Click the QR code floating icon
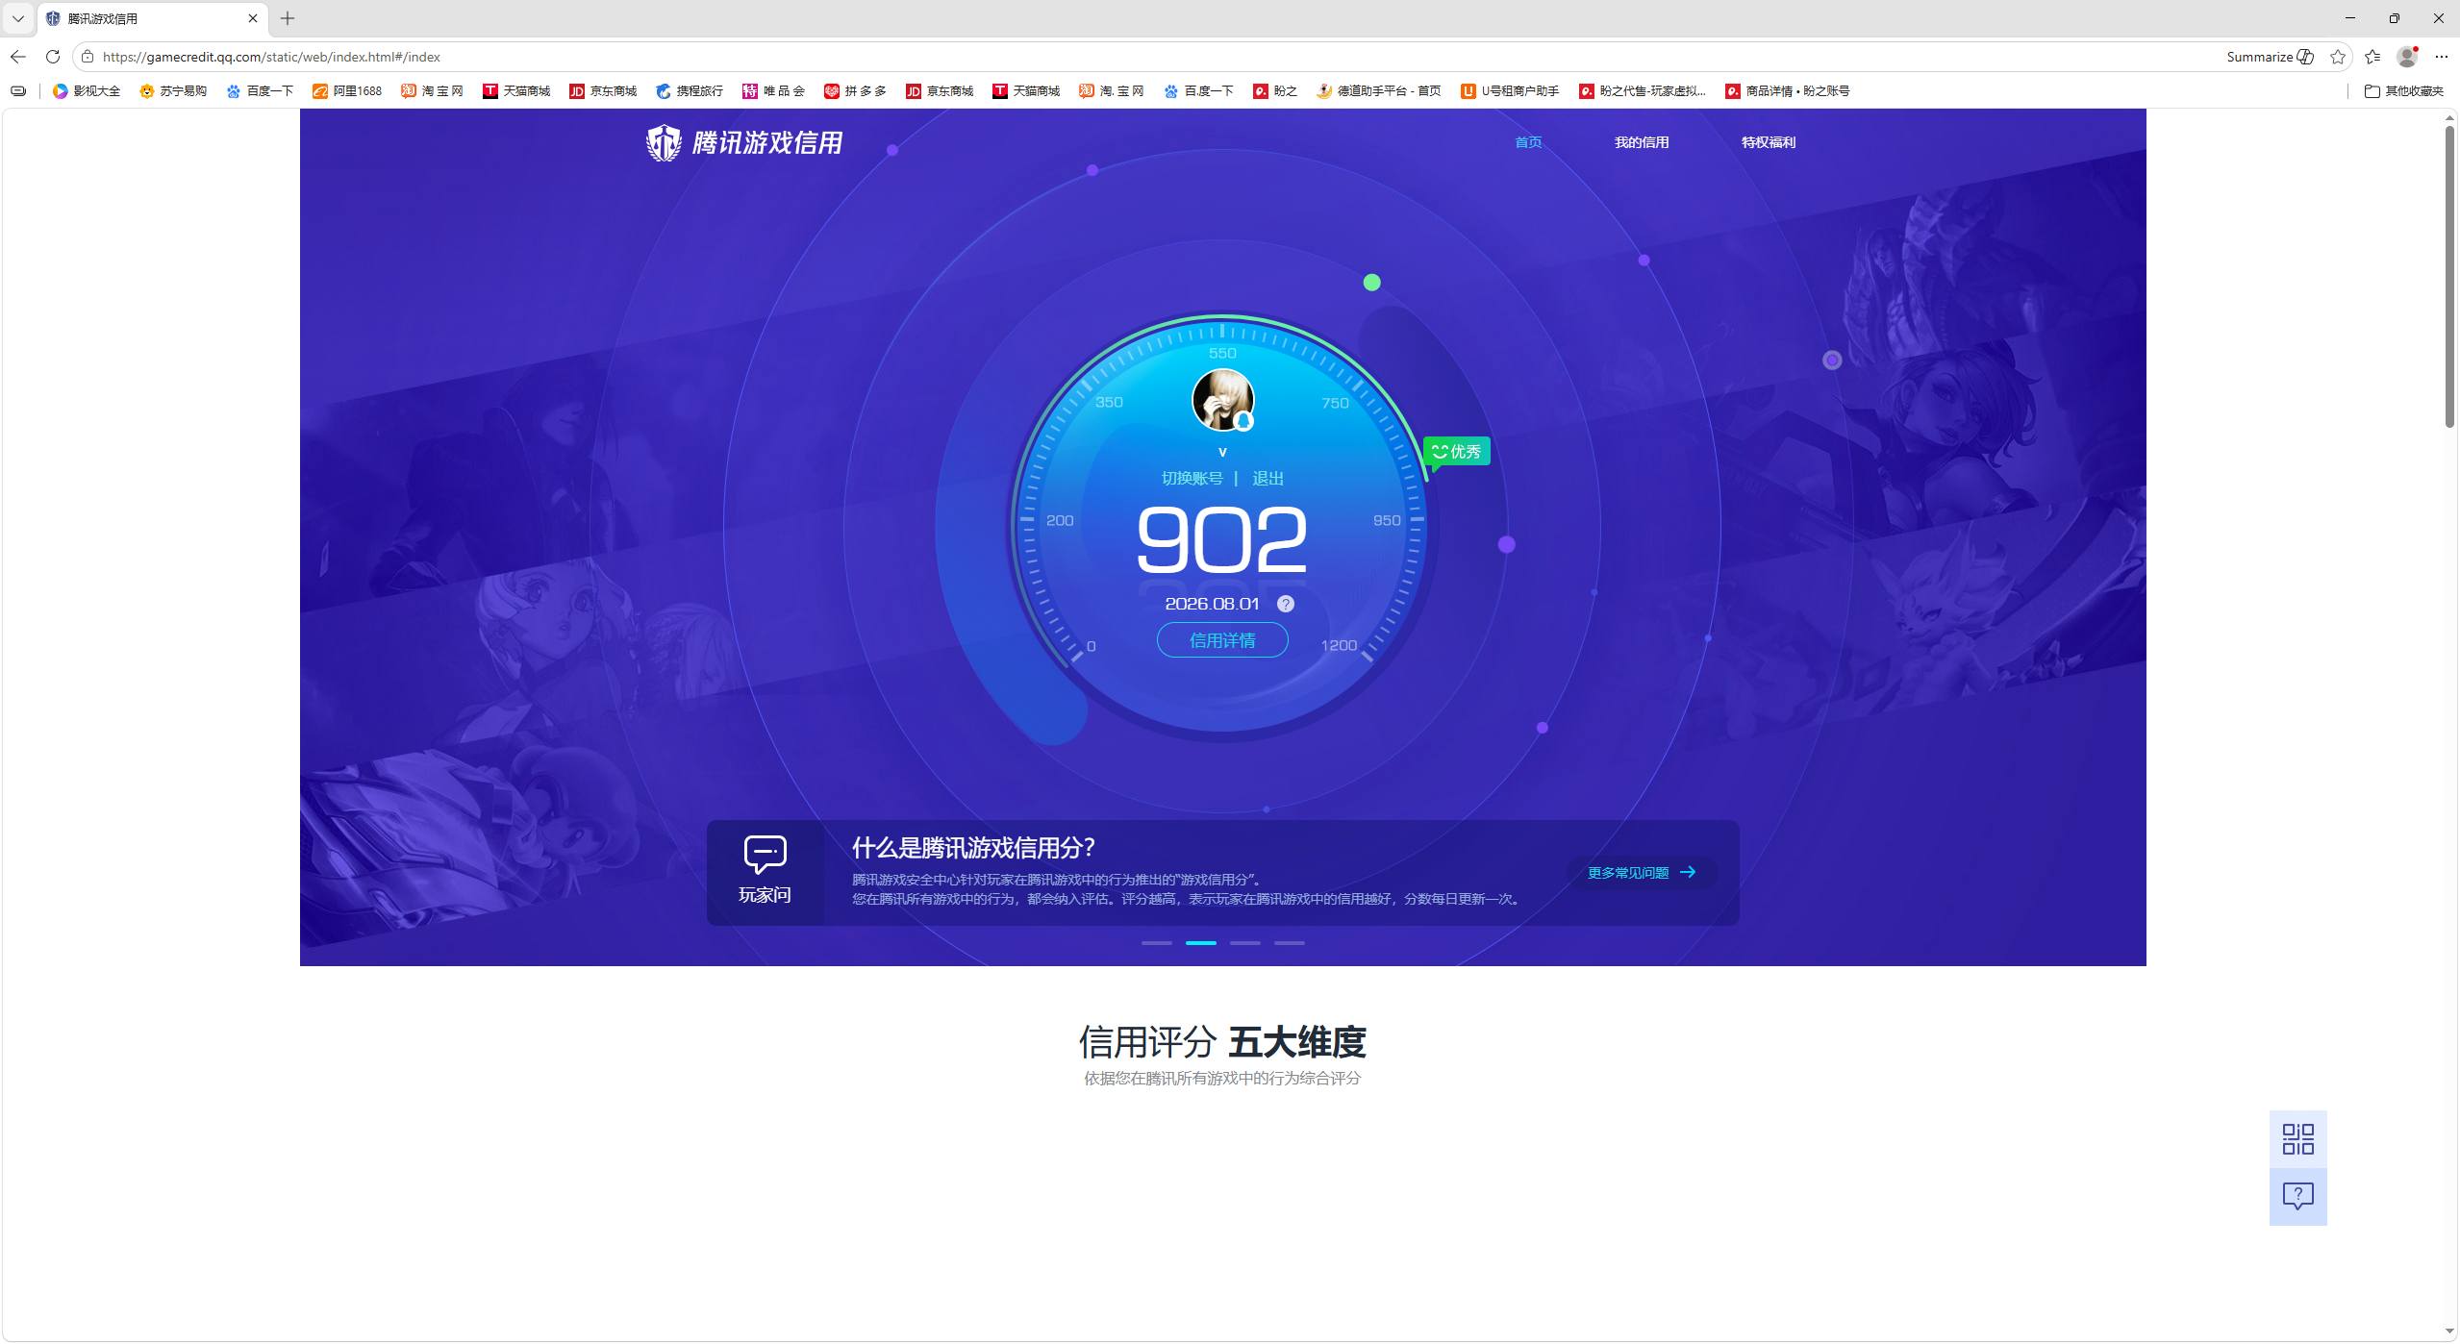2460x1344 pixels. point(2297,1139)
